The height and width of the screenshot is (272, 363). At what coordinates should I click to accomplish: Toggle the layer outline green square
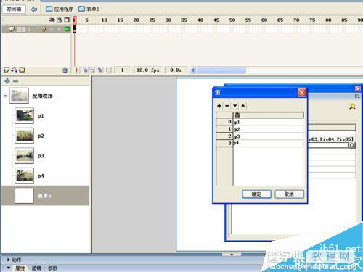pos(67,29)
